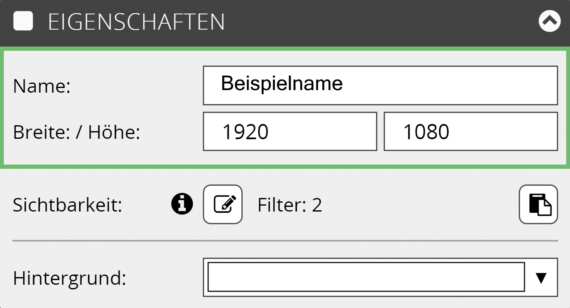
Task: Click the 'Hintergrund:' label
Action: [69, 278]
